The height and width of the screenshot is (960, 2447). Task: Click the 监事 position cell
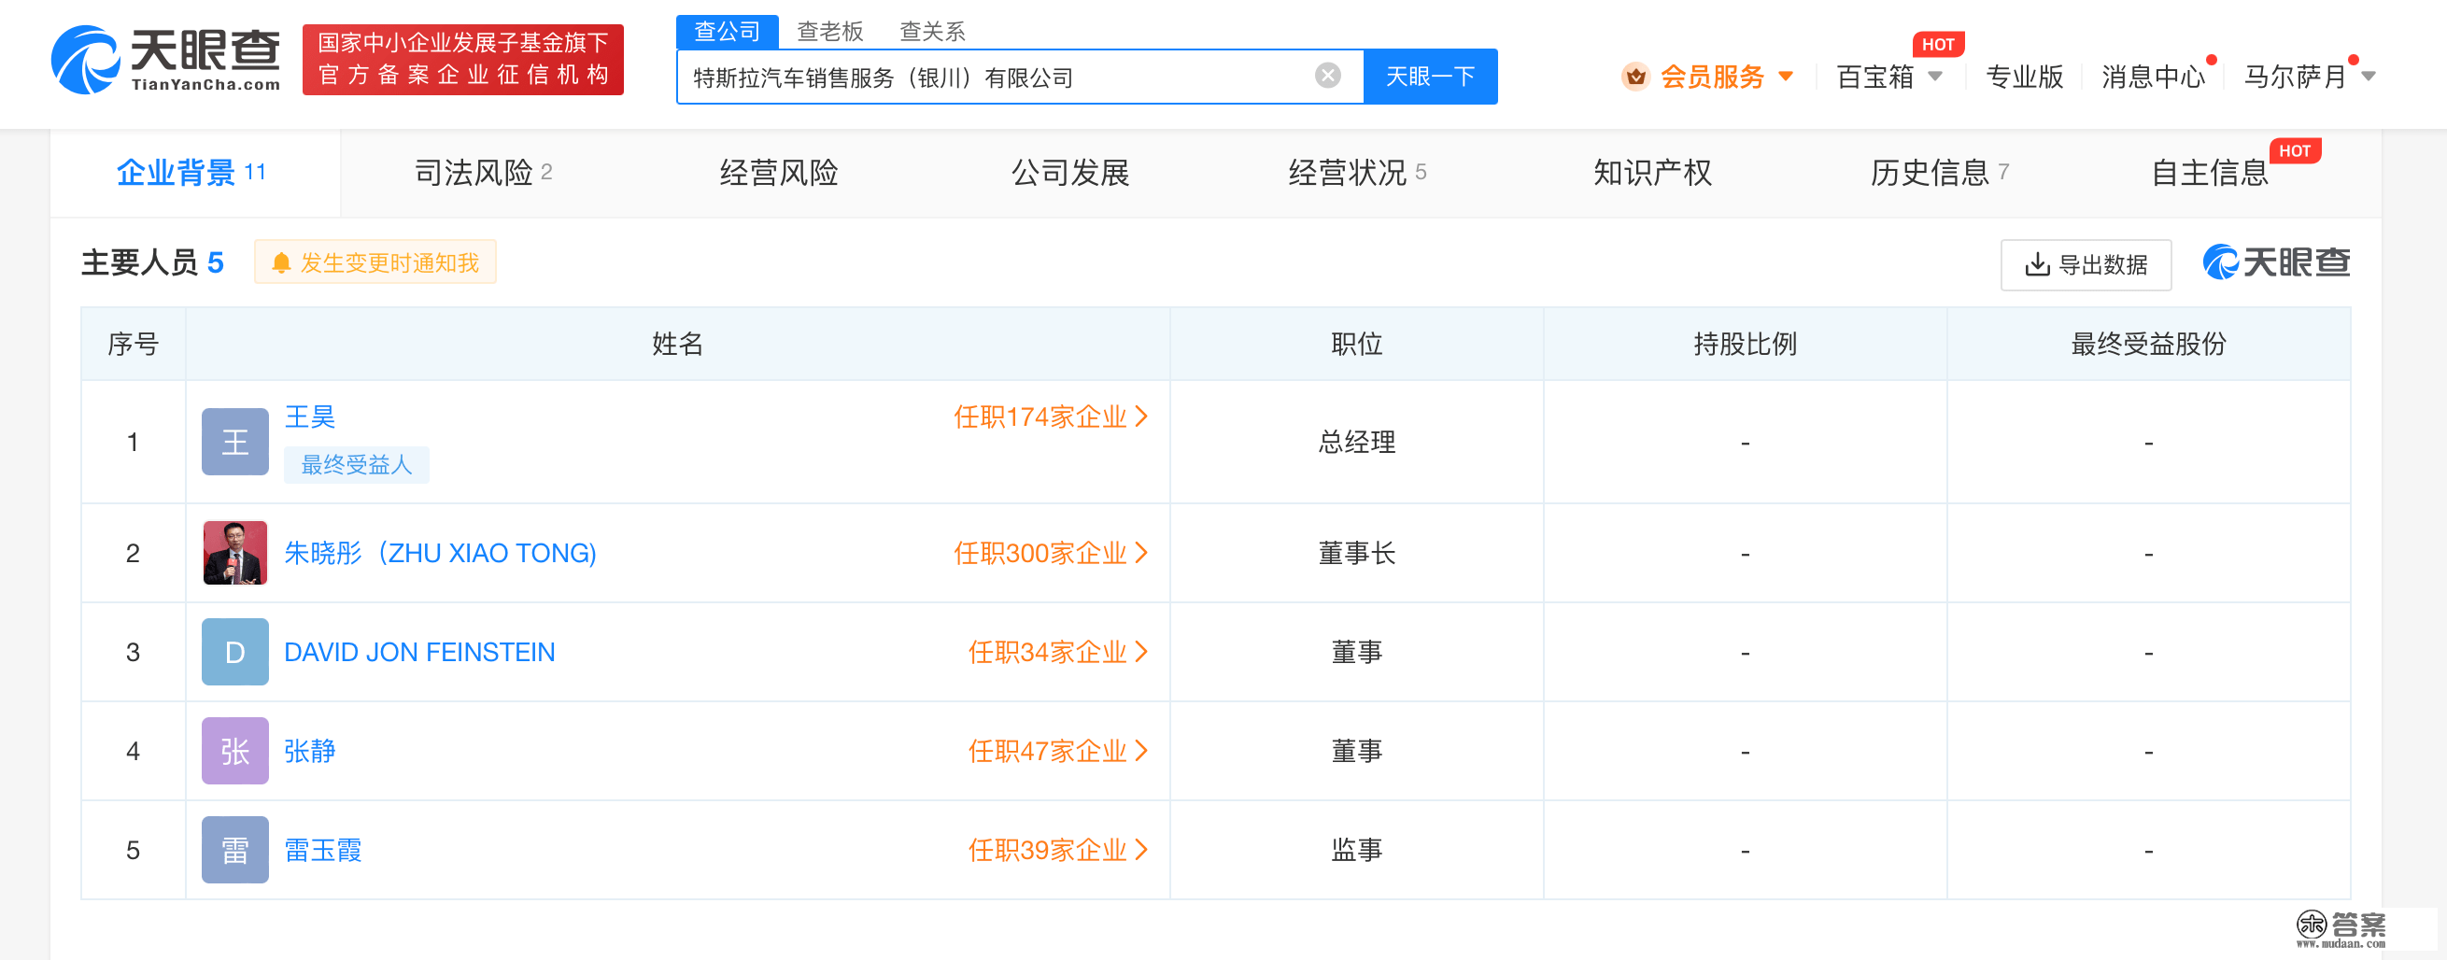(x=1356, y=850)
